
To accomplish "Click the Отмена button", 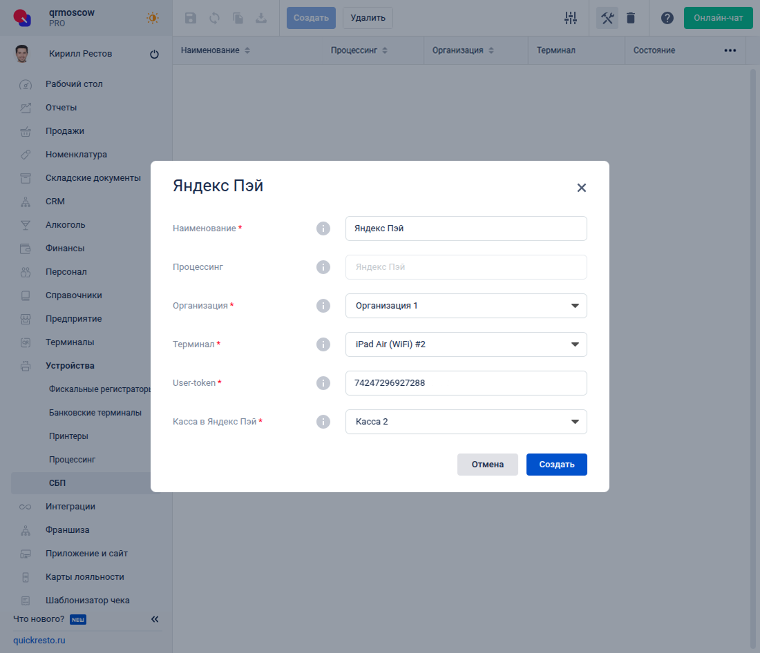I will point(487,465).
